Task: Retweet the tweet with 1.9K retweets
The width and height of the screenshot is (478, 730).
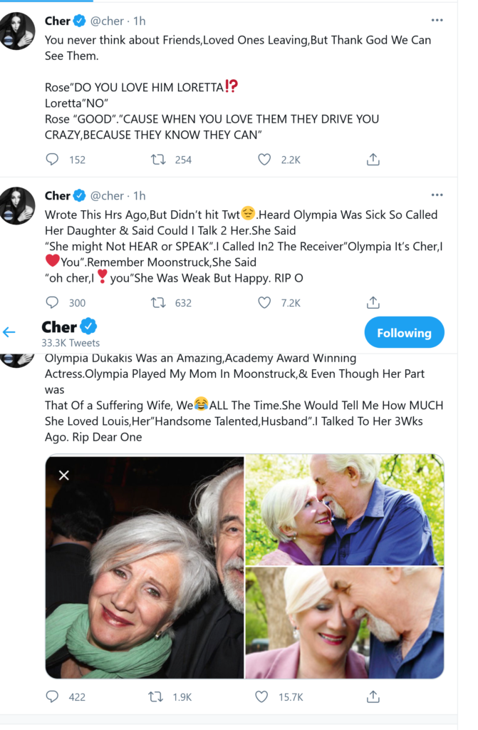Action: click(156, 696)
